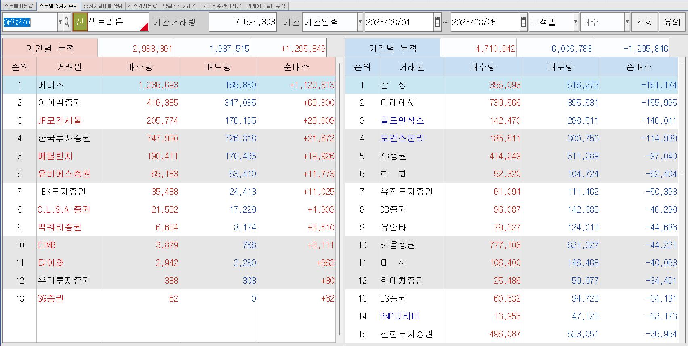Click 미래에셋 buy volume 739,566
Image resolution: width=688 pixels, height=346 pixels.
pyautogui.click(x=505, y=103)
